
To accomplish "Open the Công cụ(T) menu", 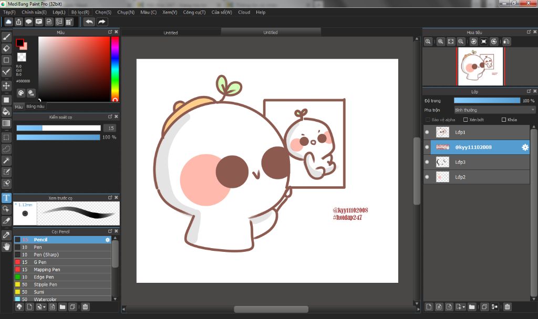I will tap(194, 13).
